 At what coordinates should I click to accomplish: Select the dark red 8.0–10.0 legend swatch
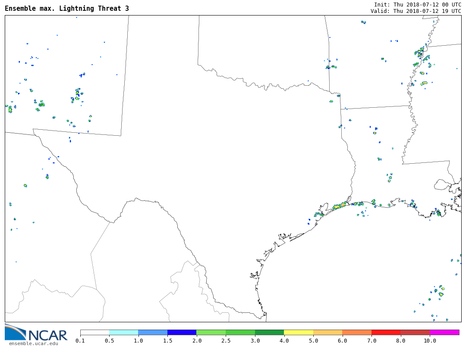[415, 332]
